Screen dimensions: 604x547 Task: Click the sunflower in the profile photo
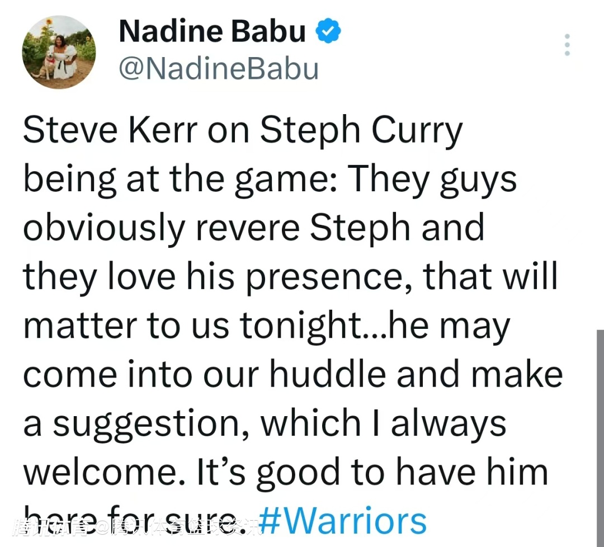[49, 22]
